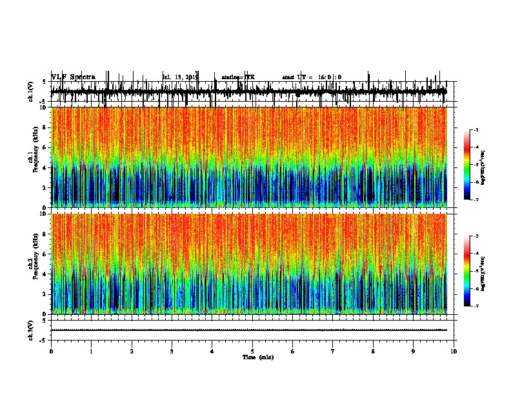This screenshot has width=511, height=394.
Task: Click the '6' tick on the time axis
Action: (x=293, y=352)
